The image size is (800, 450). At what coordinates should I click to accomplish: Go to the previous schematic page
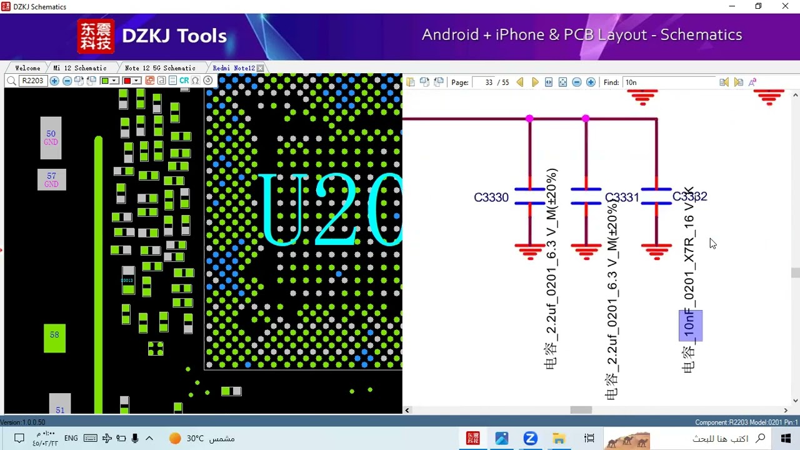[520, 82]
